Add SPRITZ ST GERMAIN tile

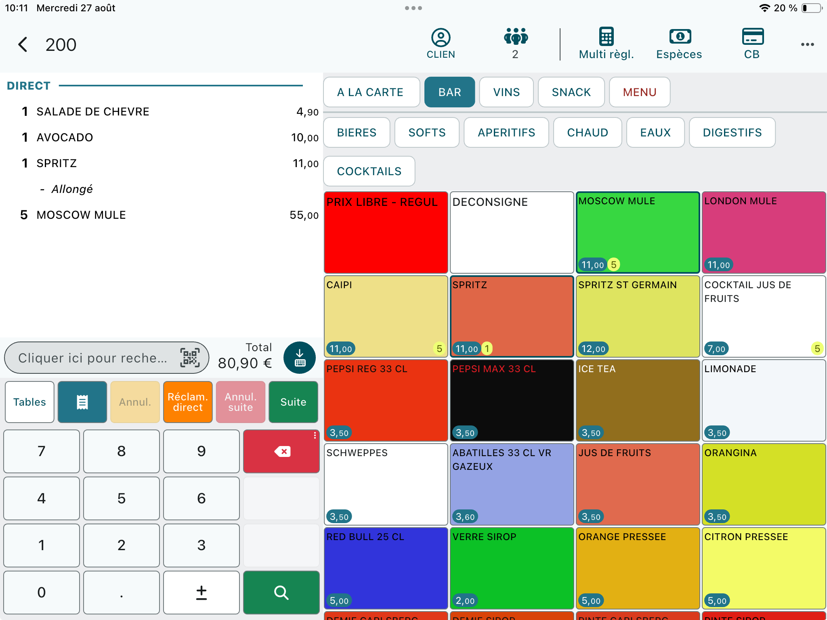click(638, 316)
